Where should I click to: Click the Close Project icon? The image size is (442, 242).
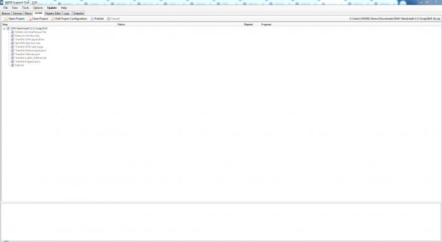click(x=30, y=18)
